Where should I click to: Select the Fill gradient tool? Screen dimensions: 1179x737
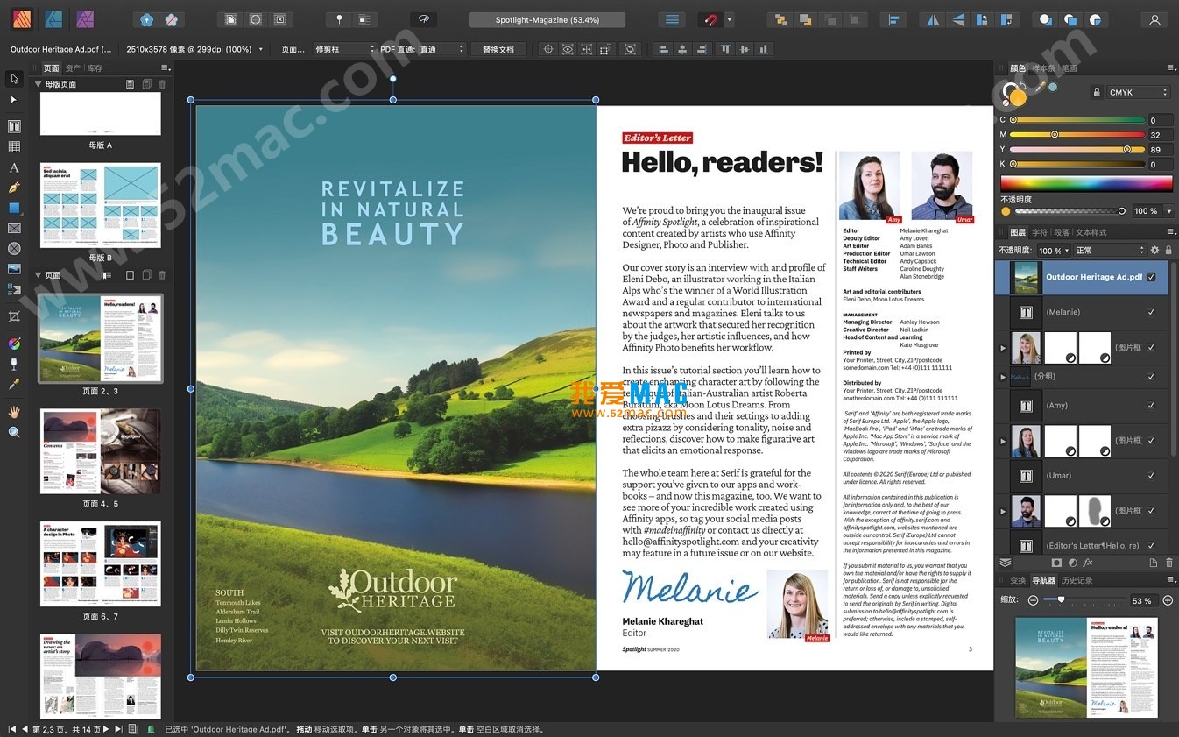(x=14, y=343)
